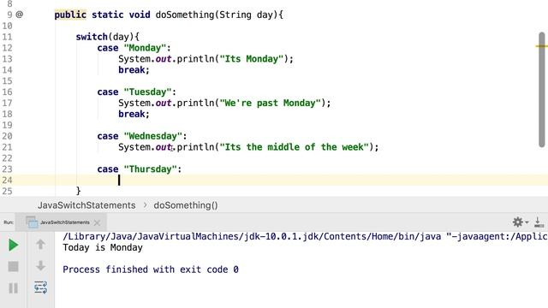Click the closing brace on line 25
The width and height of the screenshot is (548, 308).
pos(78,191)
